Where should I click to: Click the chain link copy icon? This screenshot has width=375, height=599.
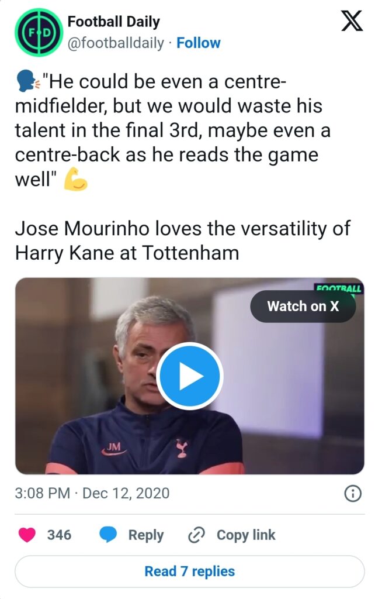195,535
